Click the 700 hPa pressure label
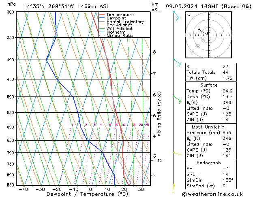 coord(11,153)
